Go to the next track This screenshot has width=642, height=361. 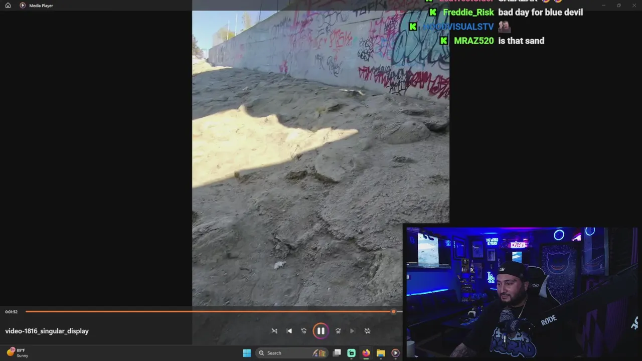click(x=353, y=331)
